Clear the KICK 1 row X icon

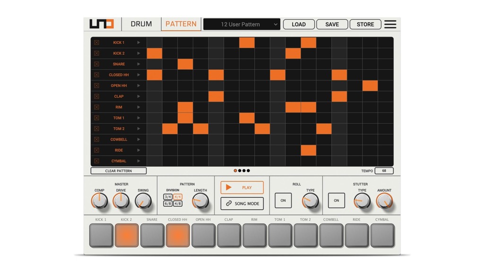(x=96, y=42)
